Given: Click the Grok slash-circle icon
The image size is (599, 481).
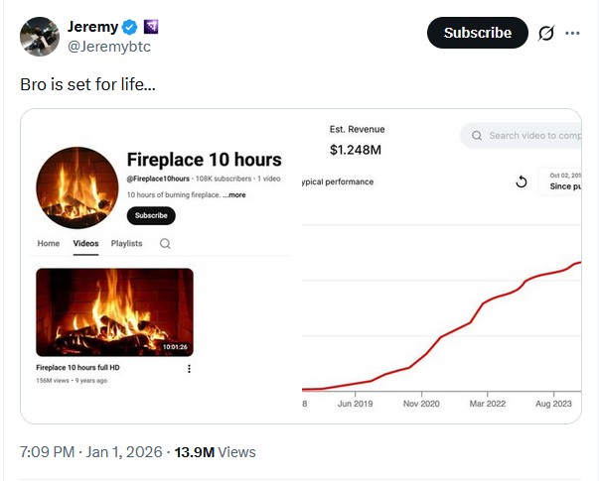Looking at the screenshot, I should (x=545, y=33).
